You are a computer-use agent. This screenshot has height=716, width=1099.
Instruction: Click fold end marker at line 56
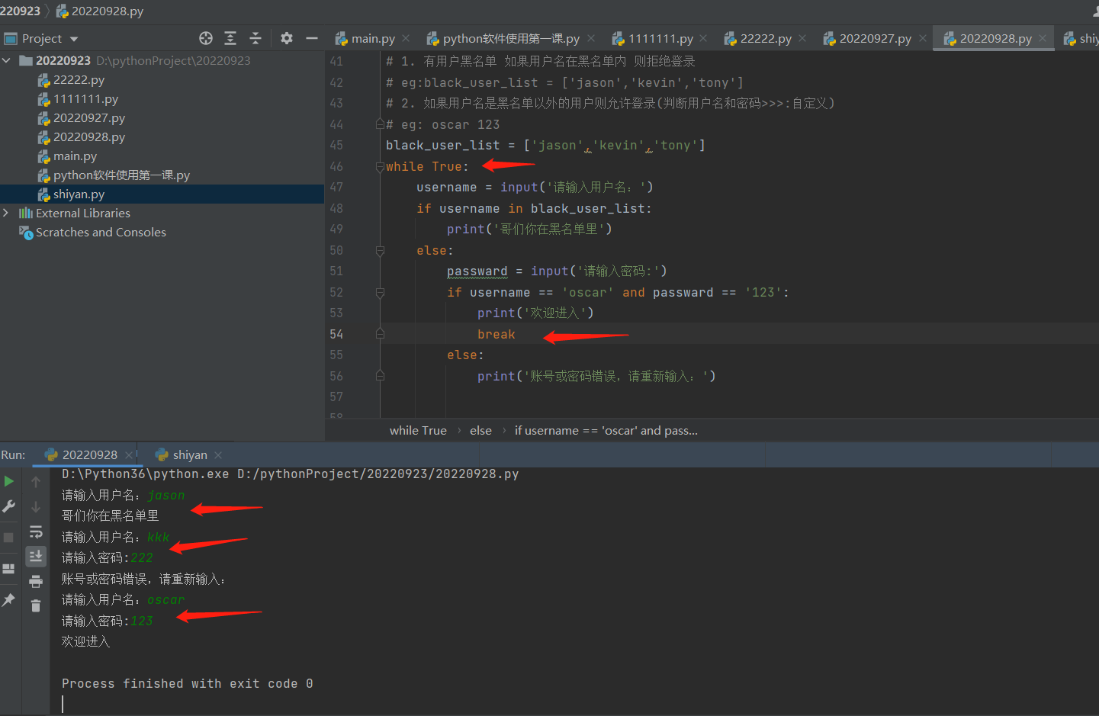[x=380, y=375]
